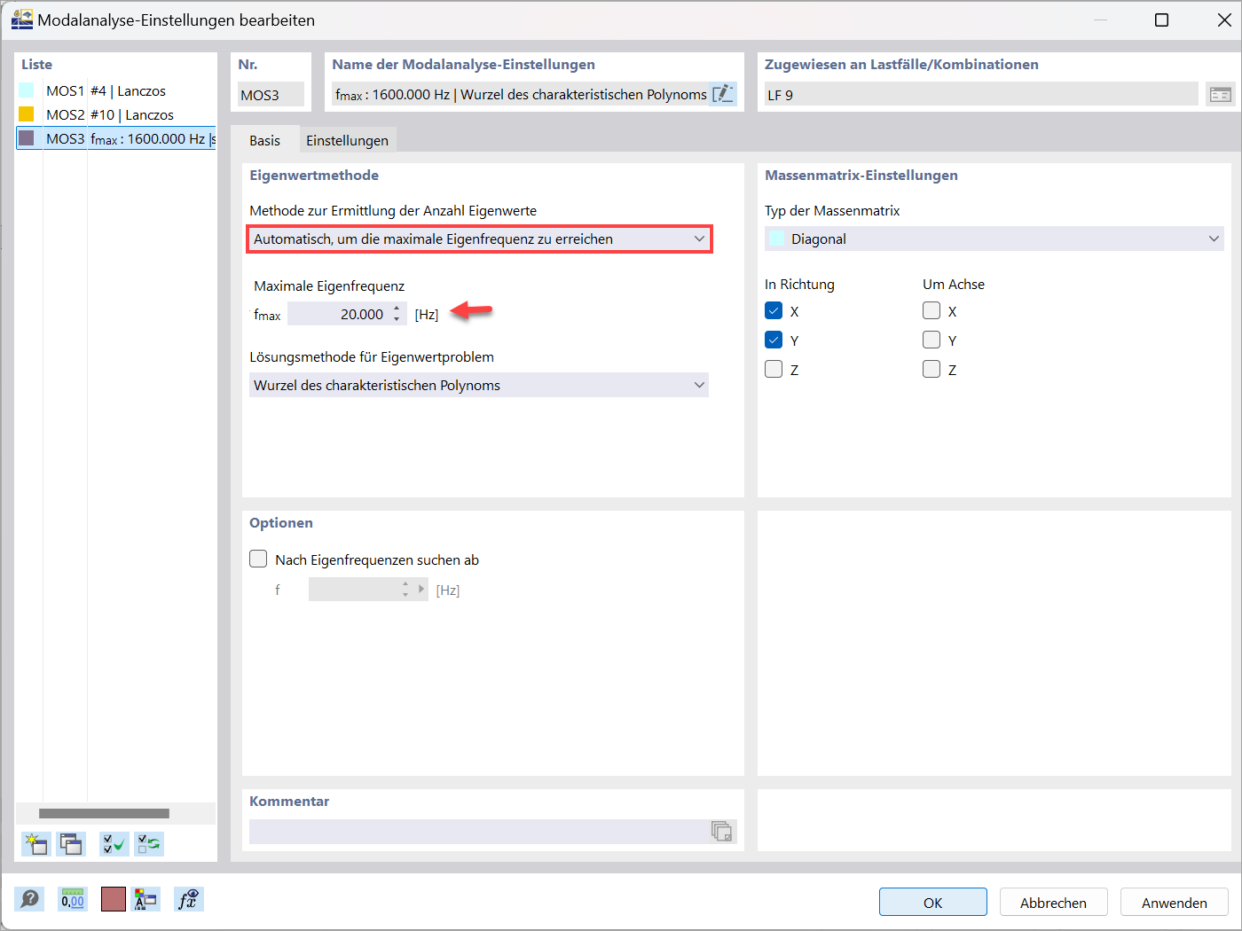Image resolution: width=1242 pixels, height=931 pixels.
Task: Uncheck In Richtung X checkbox
Action: [774, 311]
